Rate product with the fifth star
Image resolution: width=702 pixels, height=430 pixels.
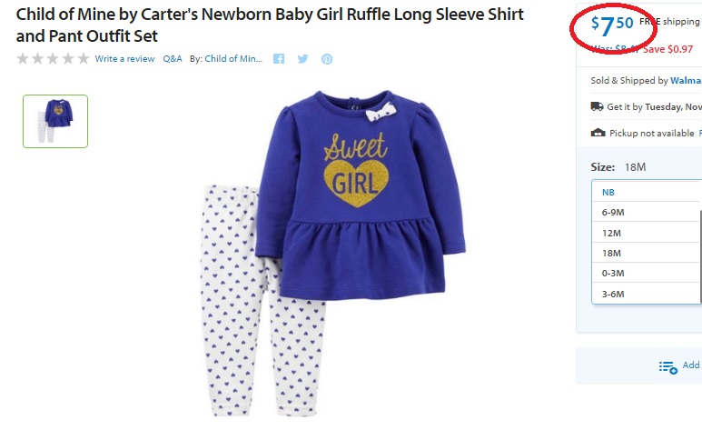[x=84, y=59]
